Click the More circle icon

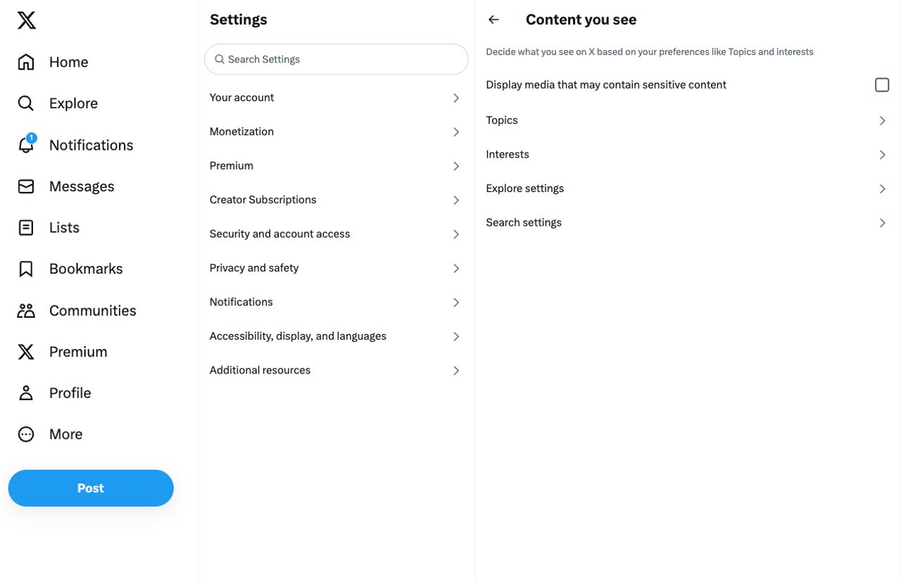point(26,434)
